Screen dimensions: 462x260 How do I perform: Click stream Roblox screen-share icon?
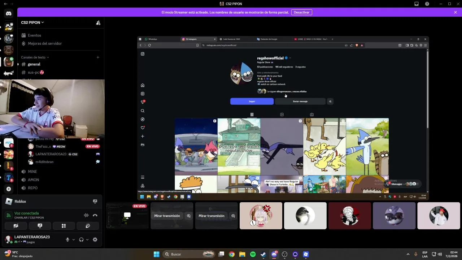[x=95, y=201]
